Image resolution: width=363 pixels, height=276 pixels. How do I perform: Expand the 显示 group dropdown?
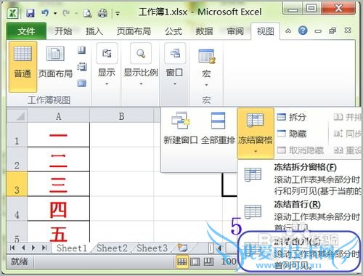107,65
